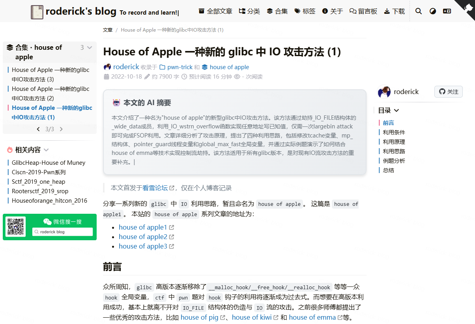Image resolution: width=475 pixels, height=324 pixels.
Task: Open the house of apple2 link
Action: [143, 237]
